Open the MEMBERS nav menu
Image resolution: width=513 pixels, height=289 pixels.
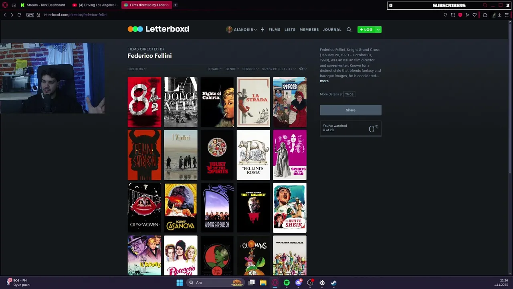[x=309, y=29]
